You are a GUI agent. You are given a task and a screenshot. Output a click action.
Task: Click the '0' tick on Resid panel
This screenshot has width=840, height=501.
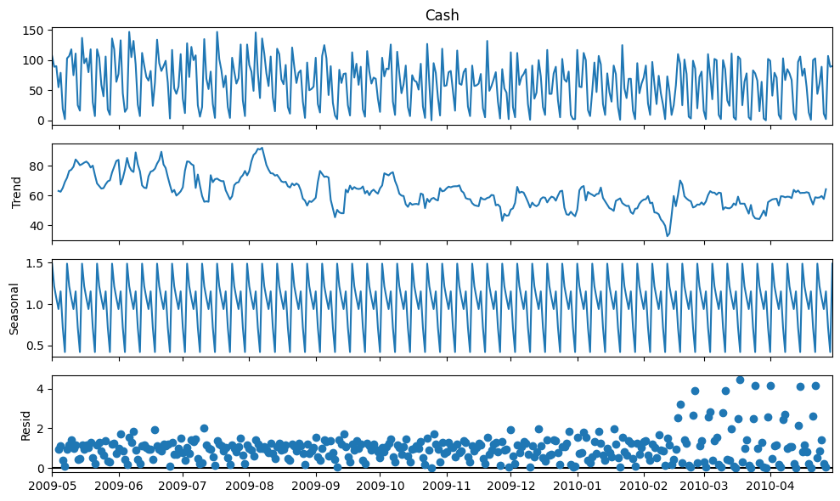pos(40,469)
